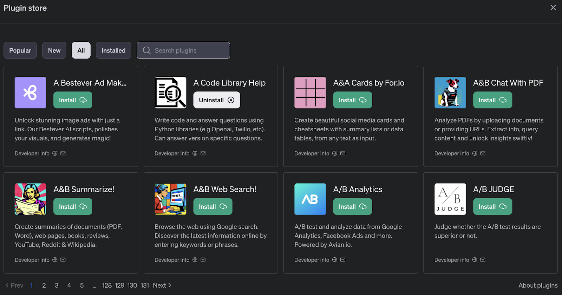Click the A/B JUDGE plugin logo
This screenshot has height=295, width=562.
coord(450,199)
